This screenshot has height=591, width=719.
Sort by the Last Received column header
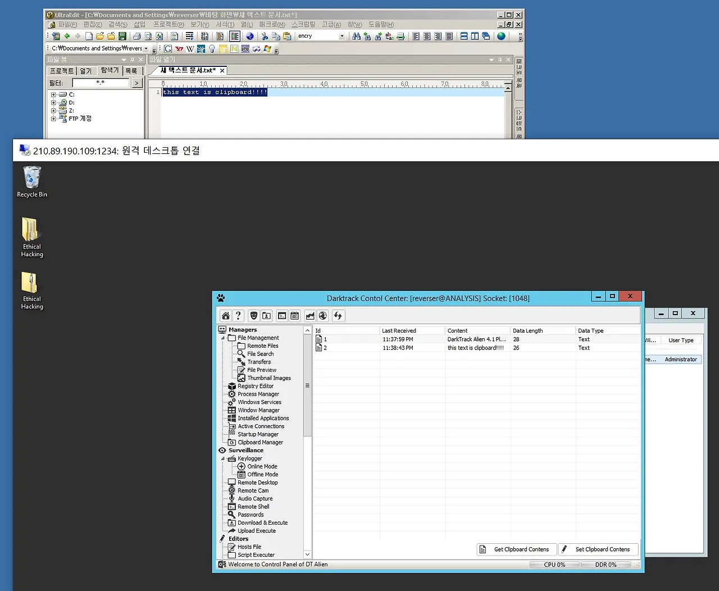(x=412, y=331)
